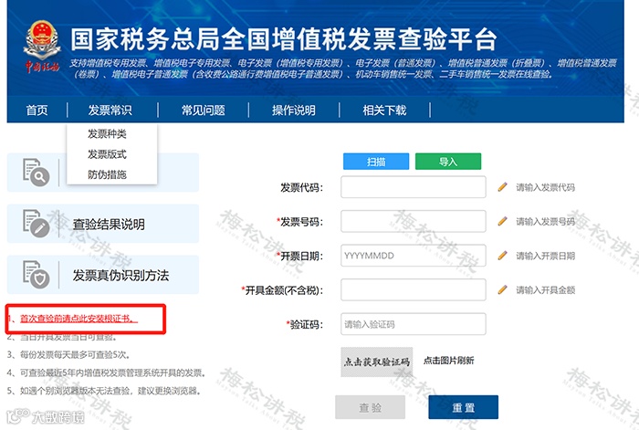The height and width of the screenshot is (430, 639).
Task: Click the magnifier document icon in left panel
Action: 36,172
